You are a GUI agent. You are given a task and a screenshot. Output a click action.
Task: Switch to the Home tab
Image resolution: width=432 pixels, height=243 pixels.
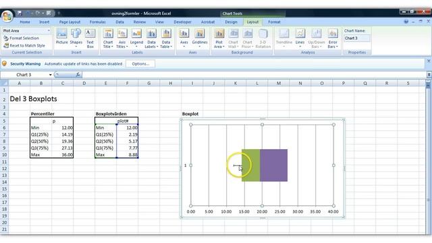point(25,22)
